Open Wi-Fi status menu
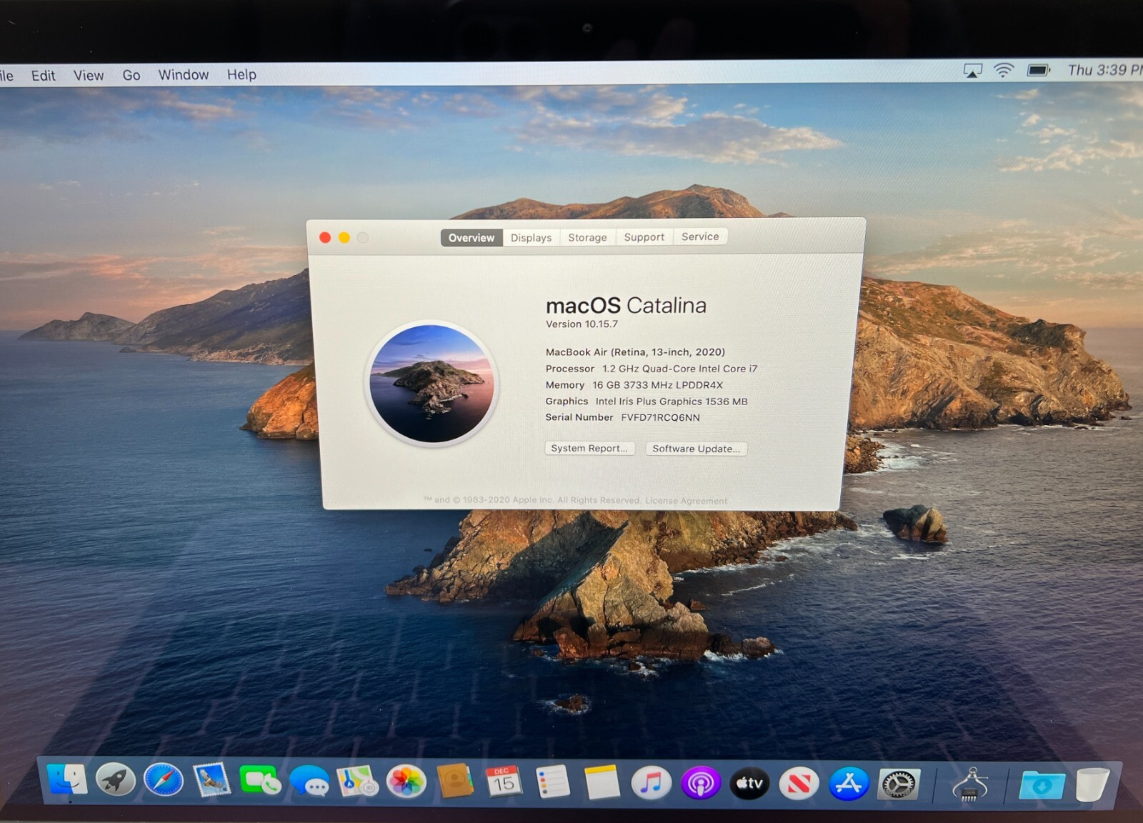 [1004, 70]
